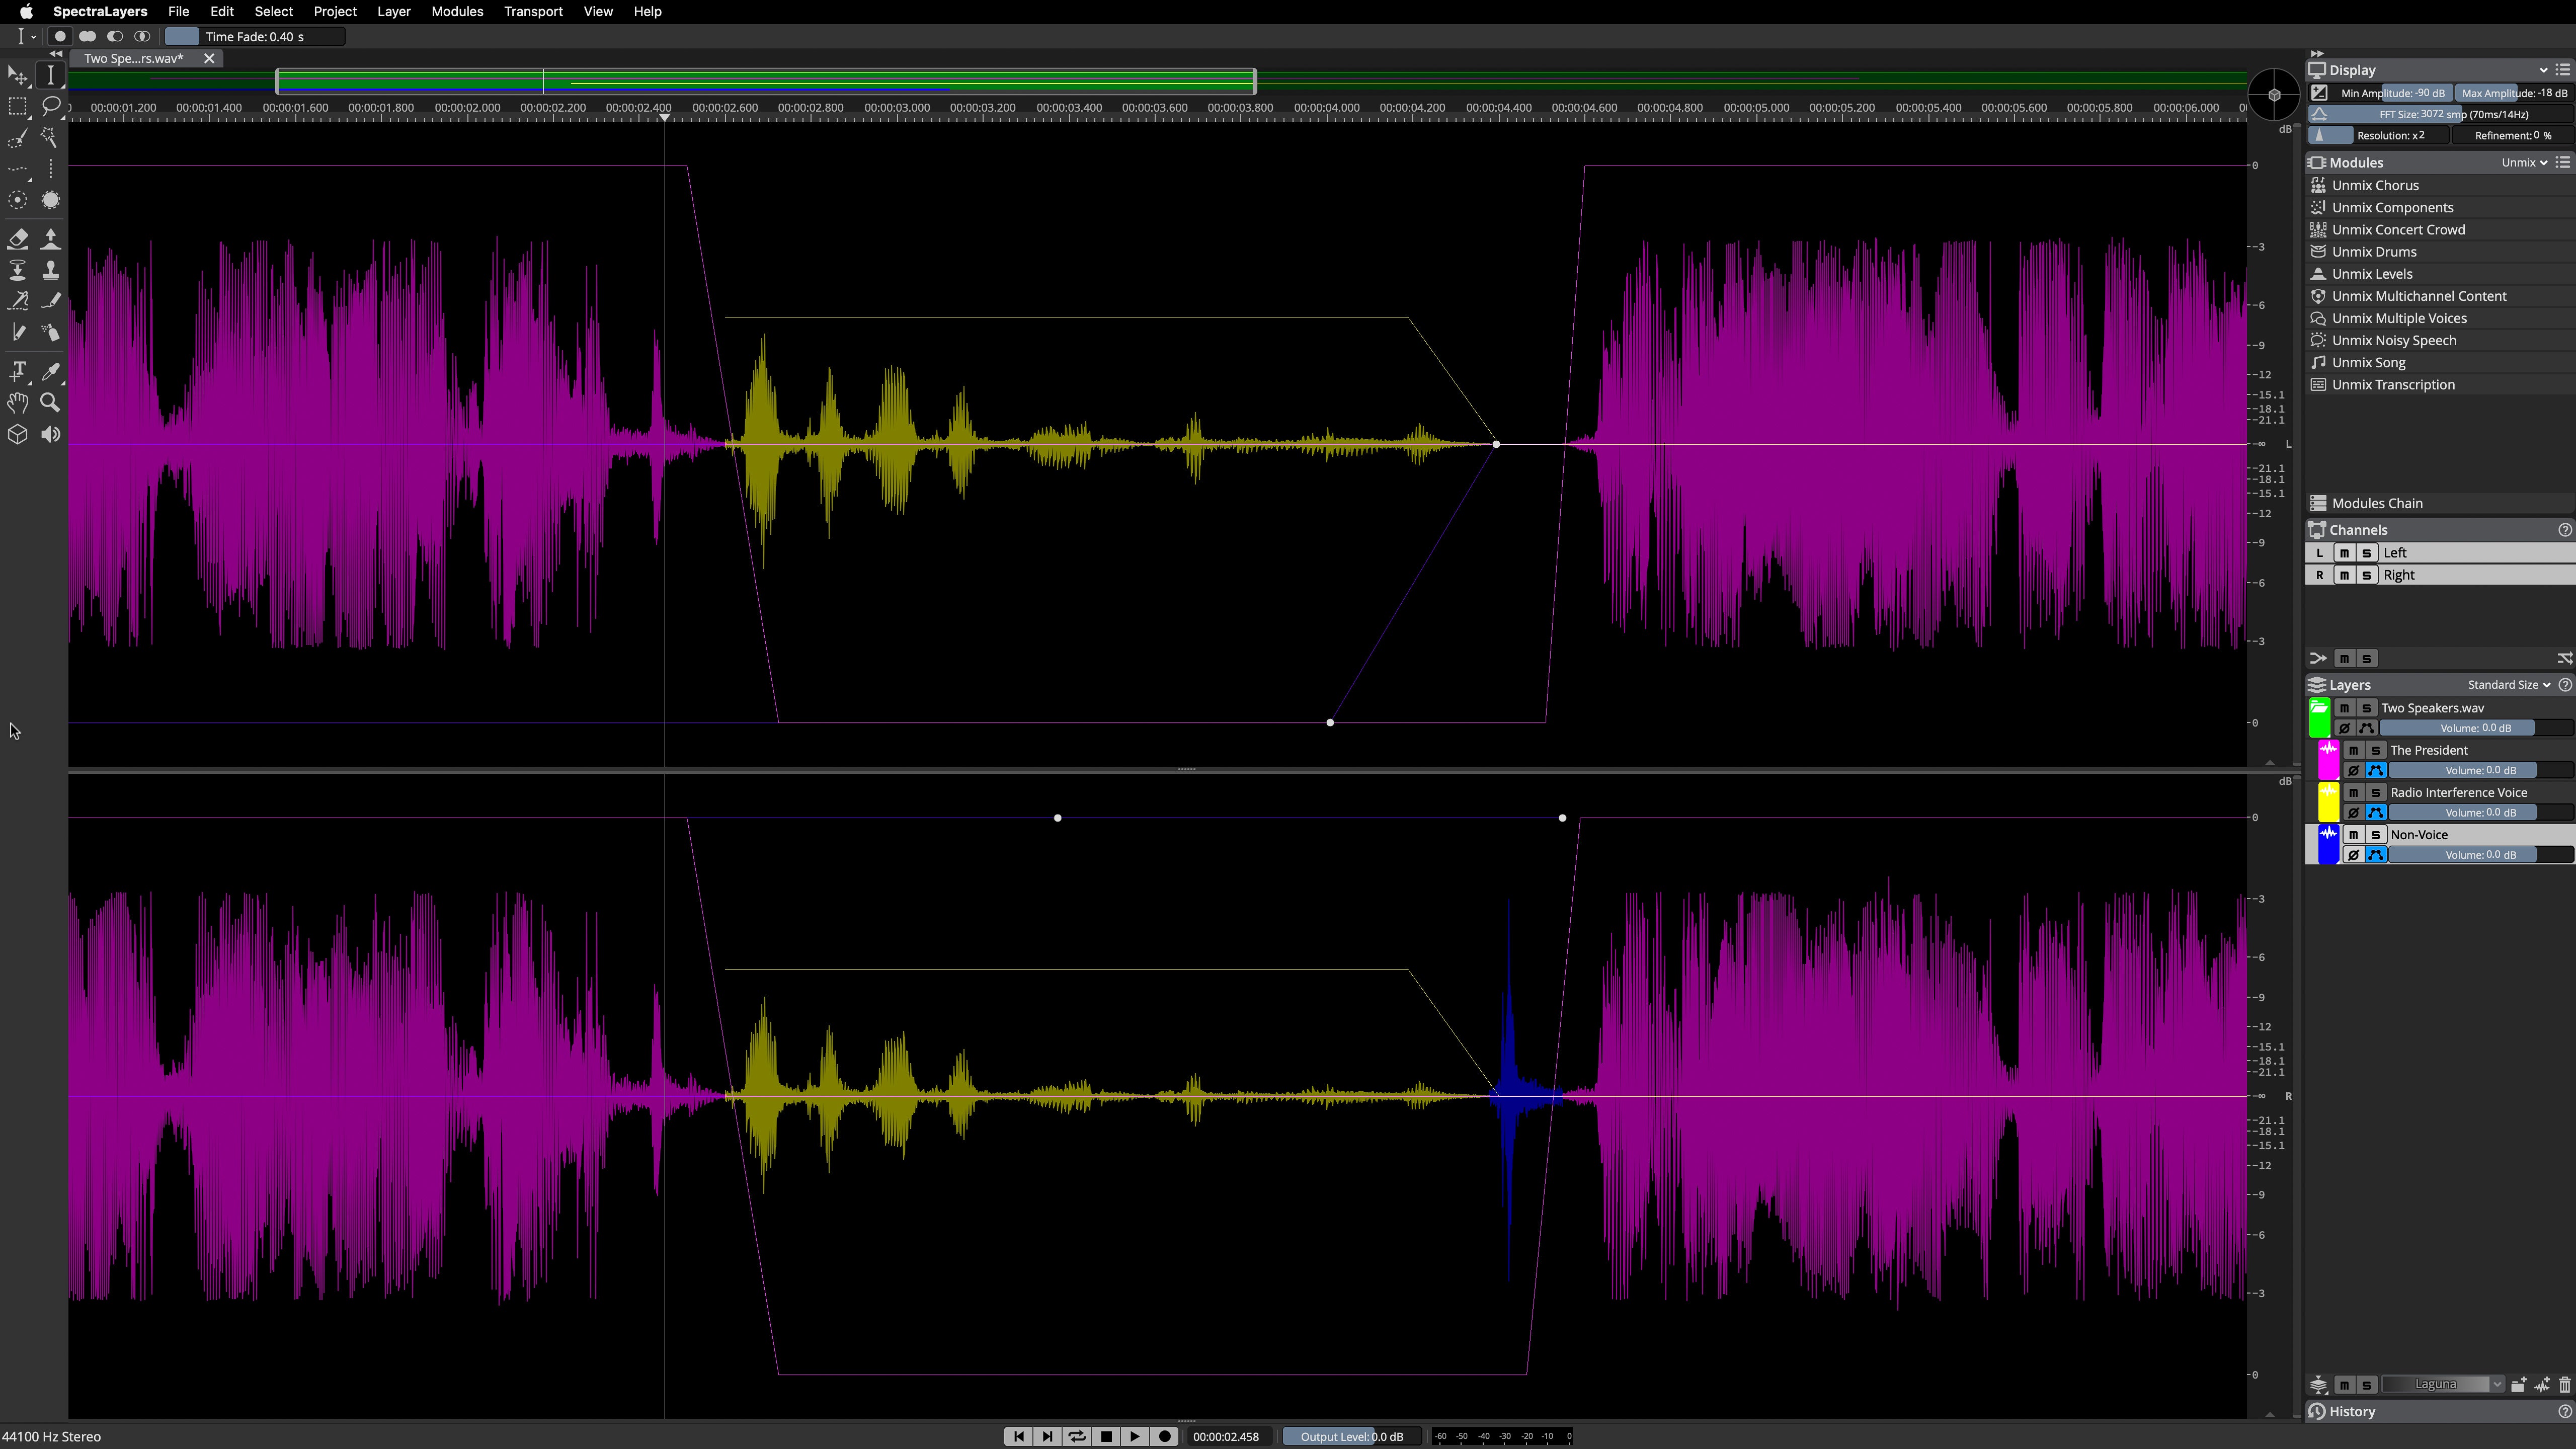This screenshot has height=1449, width=2576.
Task: Select the Magic Wand tool
Action: click(x=50, y=138)
